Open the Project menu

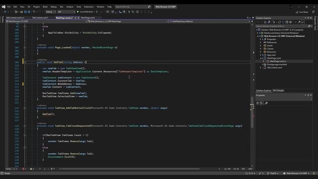[x=36, y=6]
